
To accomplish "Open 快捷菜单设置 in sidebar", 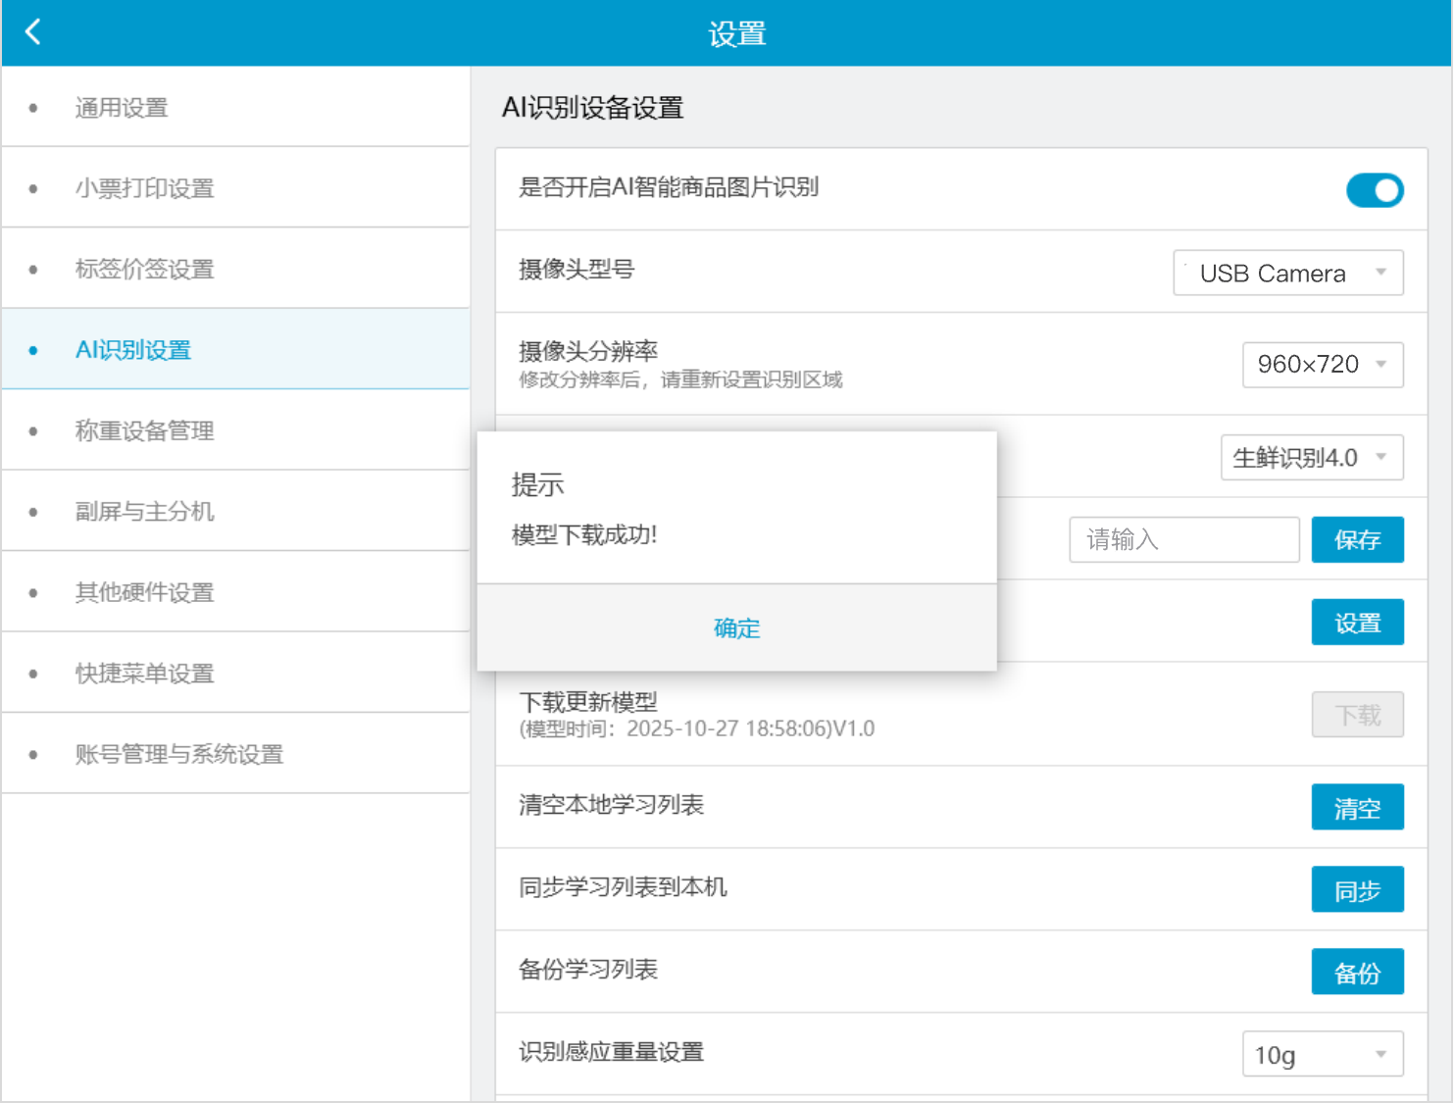I will click(236, 673).
